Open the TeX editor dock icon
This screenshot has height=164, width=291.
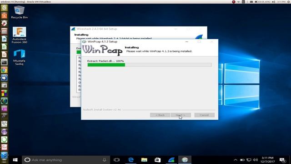click(x=4, y=124)
